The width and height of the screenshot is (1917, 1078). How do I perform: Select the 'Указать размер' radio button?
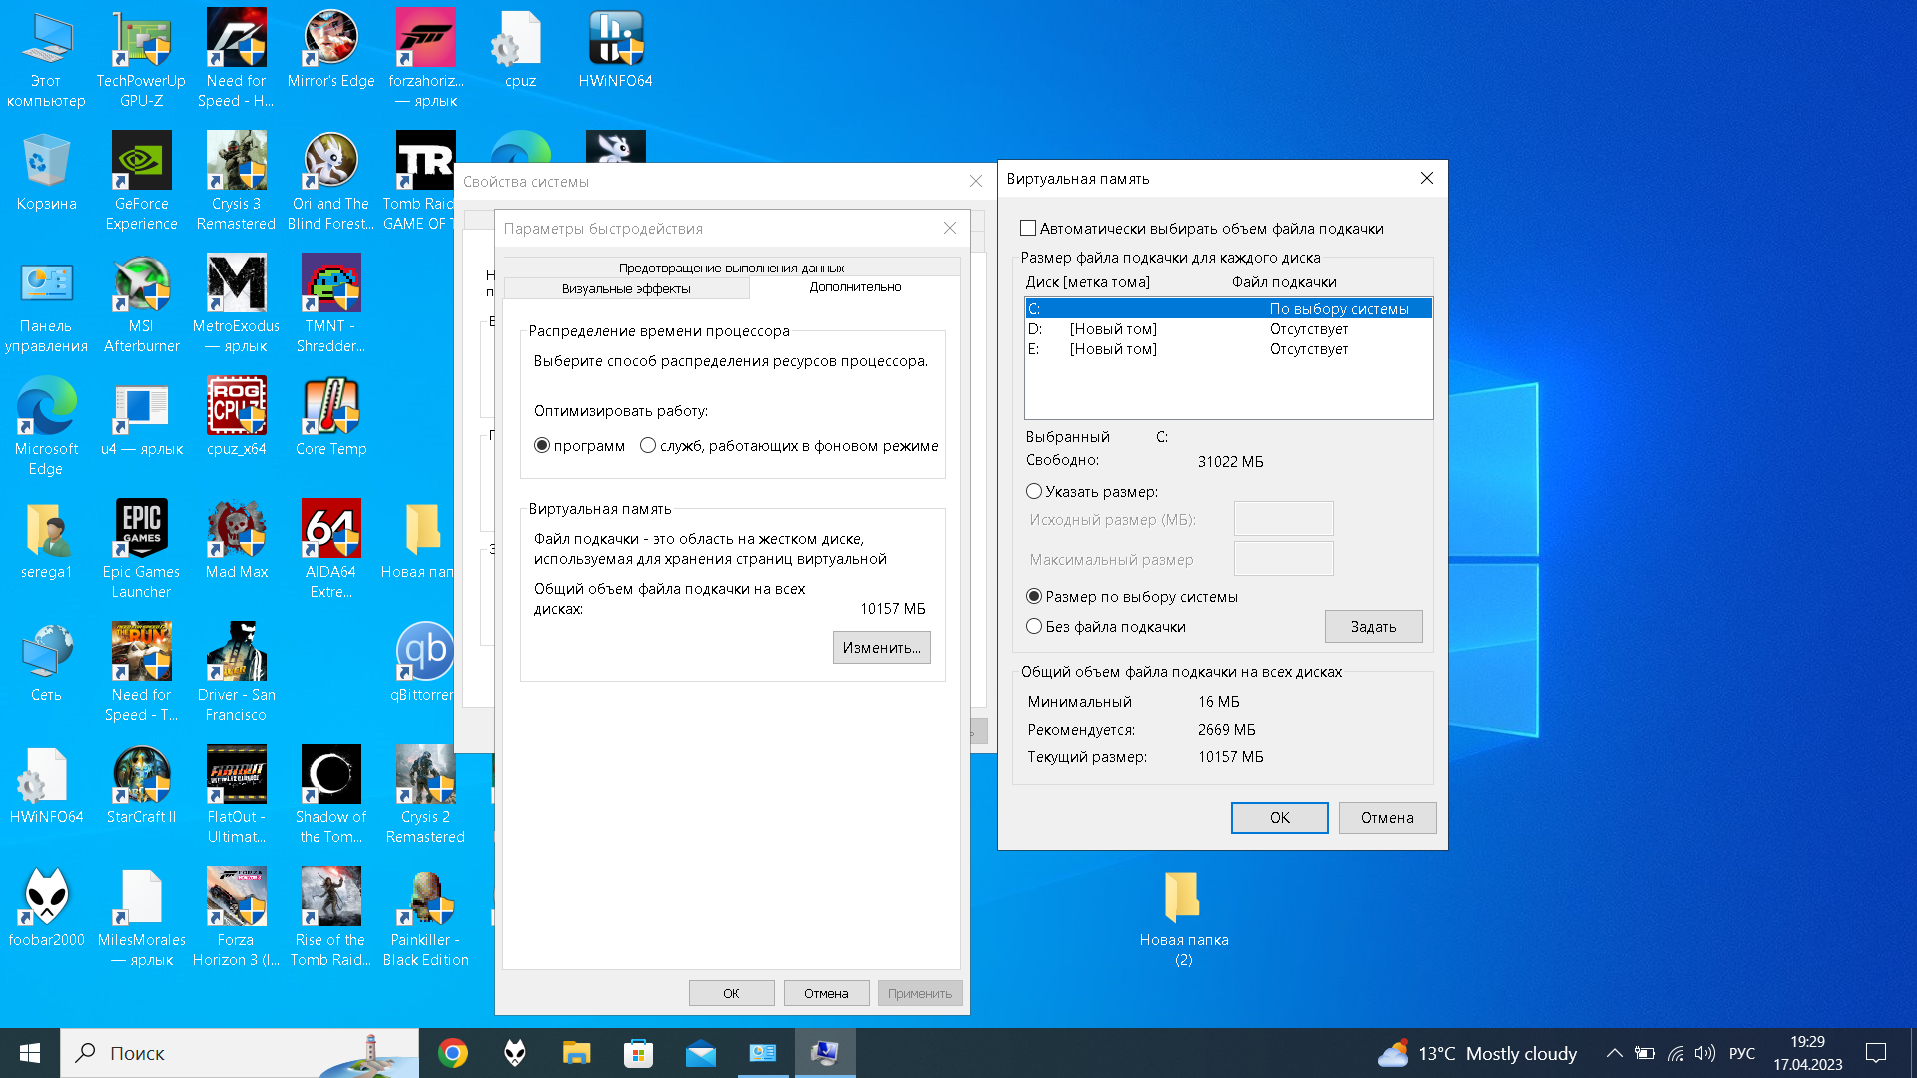[x=1034, y=492]
